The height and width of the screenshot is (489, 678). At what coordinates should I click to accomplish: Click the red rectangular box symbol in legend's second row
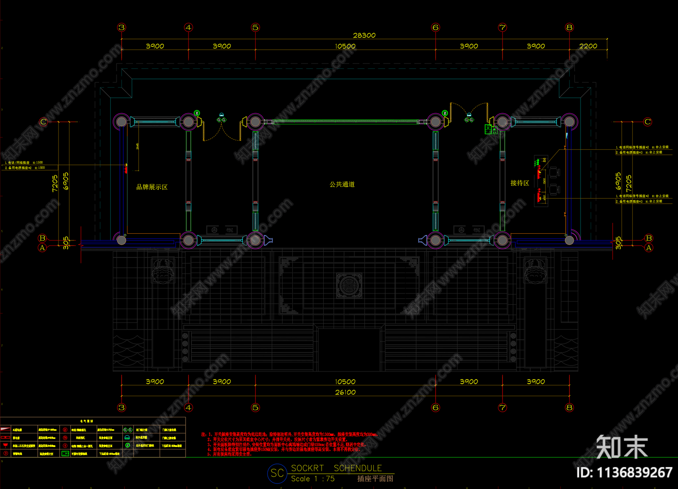[x=6, y=437]
